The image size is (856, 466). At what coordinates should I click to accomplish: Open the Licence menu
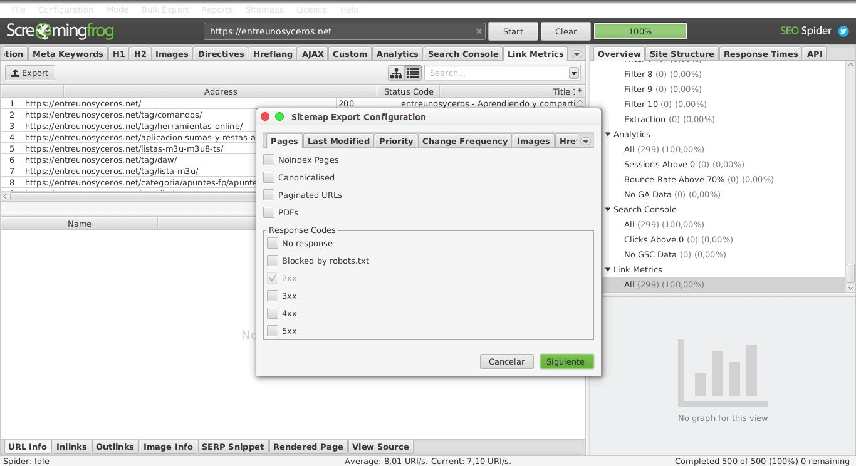tap(311, 9)
